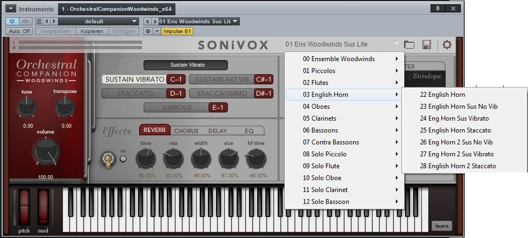Open the 01 Ens Woodwinds Sus Lit dropdown
528x238 pixels.
(199, 21)
